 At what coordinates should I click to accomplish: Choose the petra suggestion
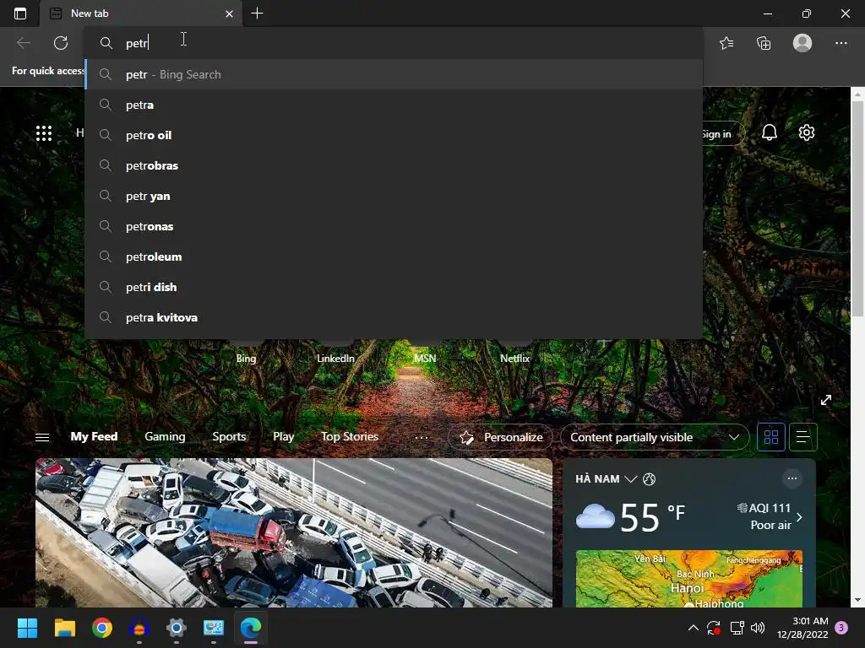coord(394,105)
